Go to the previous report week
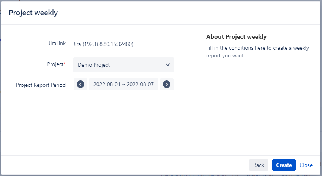322x176 pixels. 80,84
